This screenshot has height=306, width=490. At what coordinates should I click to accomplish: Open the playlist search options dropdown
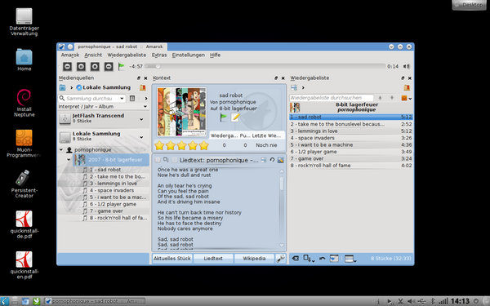(406, 98)
